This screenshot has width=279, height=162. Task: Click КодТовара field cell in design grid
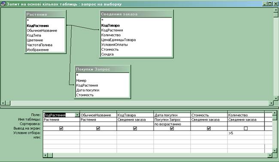click(x=135, y=115)
